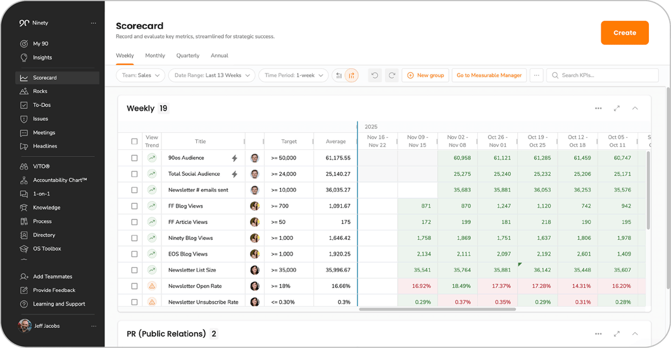
Task: Open 1-on-1 in the sidebar
Action: 35,194
